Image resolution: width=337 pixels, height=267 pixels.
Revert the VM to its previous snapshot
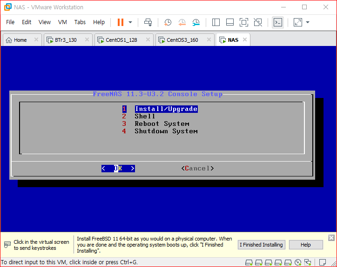182,22
